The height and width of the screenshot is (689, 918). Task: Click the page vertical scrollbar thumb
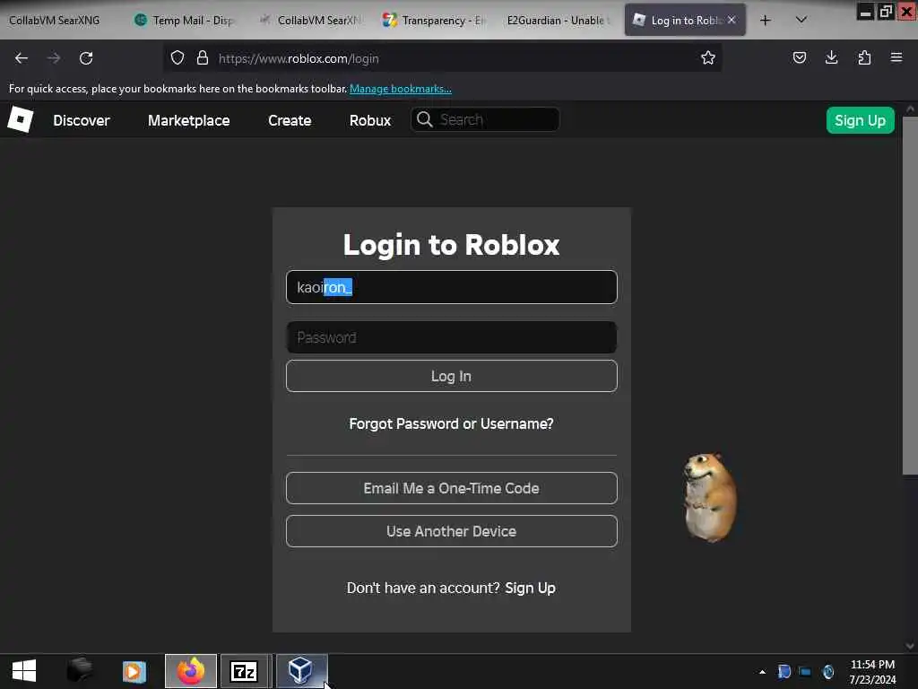[x=910, y=296]
